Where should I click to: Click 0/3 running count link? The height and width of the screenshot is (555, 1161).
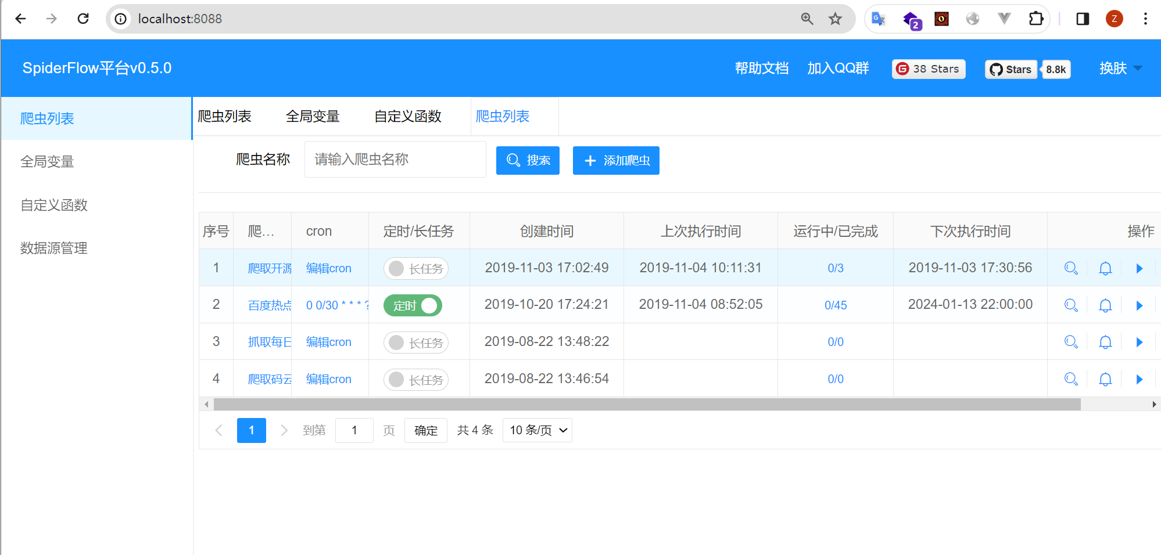tap(836, 268)
